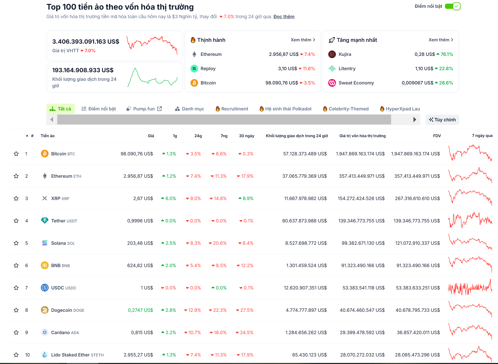
Task: Open the Tùy chỉnh customize button
Action: pos(442,120)
